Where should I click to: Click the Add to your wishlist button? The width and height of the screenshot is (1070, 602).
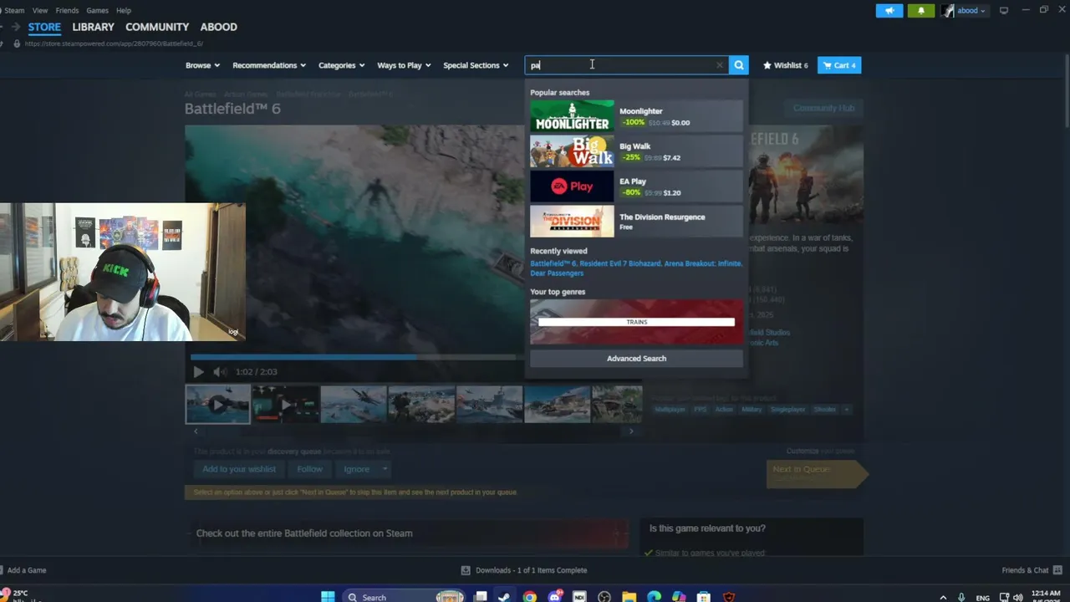click(x=239, y=469)
